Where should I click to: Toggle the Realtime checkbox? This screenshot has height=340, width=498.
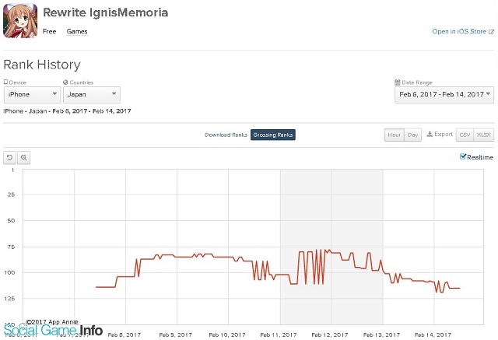tap(463, 156)
